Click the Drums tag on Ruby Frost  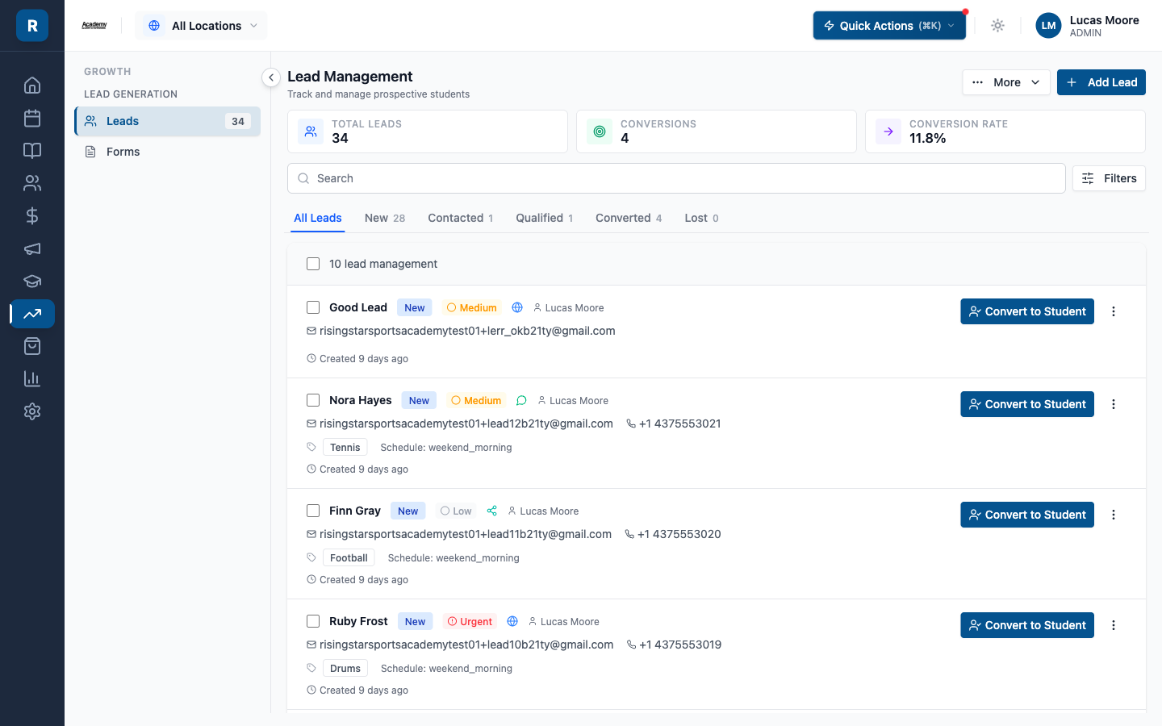tap(345, 668)
